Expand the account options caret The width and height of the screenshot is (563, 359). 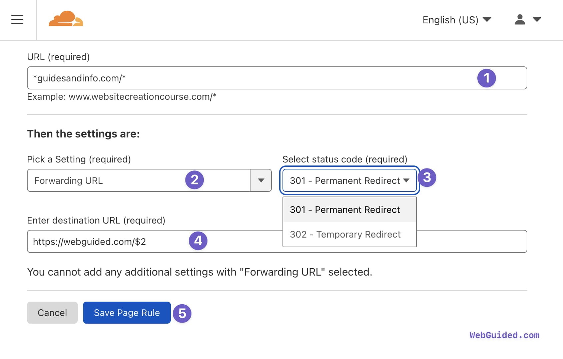(537, 20)
